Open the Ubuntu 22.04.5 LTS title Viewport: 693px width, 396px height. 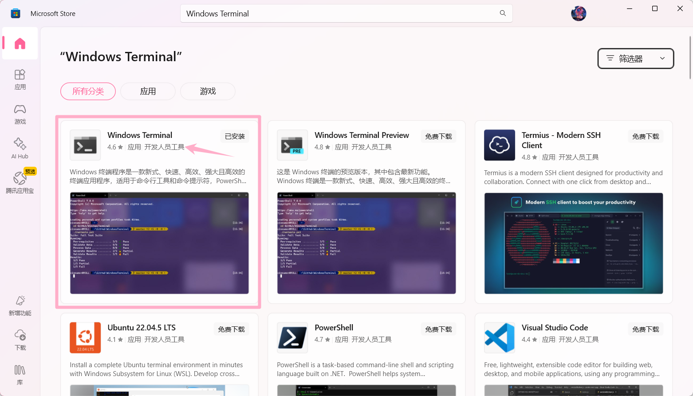pyautogui.click(x=142, y=328)
